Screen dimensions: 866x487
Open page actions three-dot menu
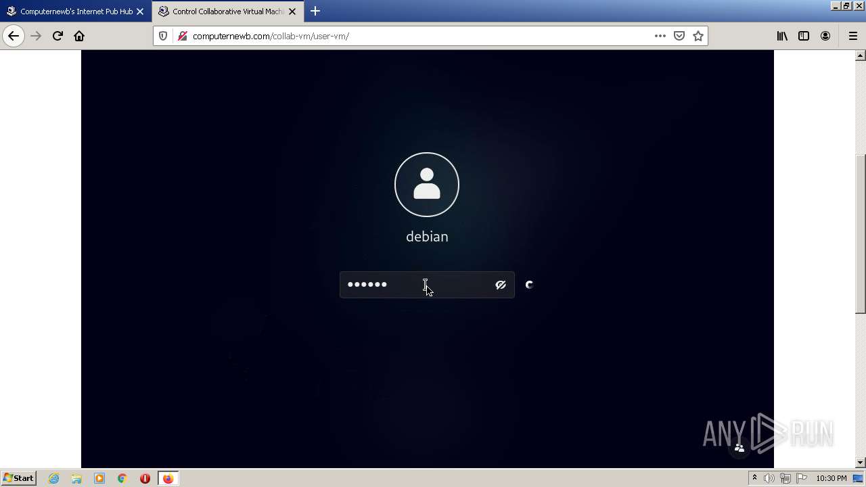pyautogui.click(x=660, y=36)
